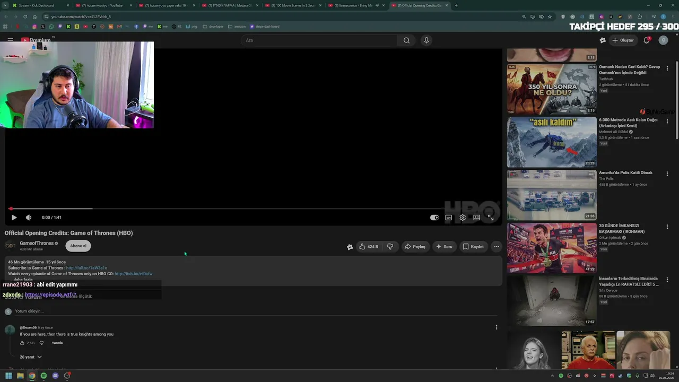The image size is (679, 382).
Task: Open the 6.000 Metrede Asılı Kalan Dağcı thumbnail
Action: point(552,142)
